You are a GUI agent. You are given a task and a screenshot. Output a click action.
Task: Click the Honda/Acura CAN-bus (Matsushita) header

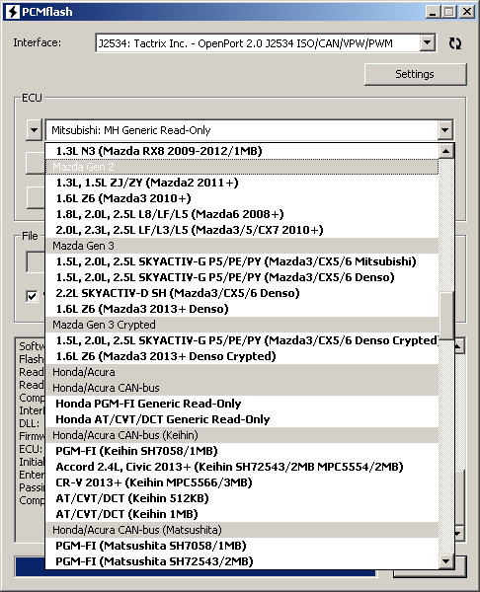[x=242, y=530]
